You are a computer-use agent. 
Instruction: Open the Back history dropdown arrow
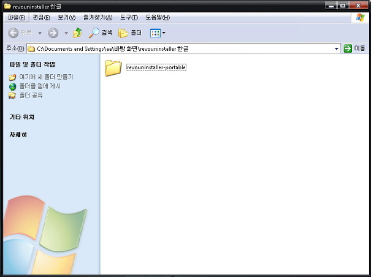pyautogui.click(x=40, y=33)
